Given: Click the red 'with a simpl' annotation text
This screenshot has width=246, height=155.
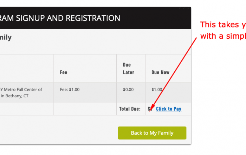Looking at the screenshot, I should coord(223,36).
